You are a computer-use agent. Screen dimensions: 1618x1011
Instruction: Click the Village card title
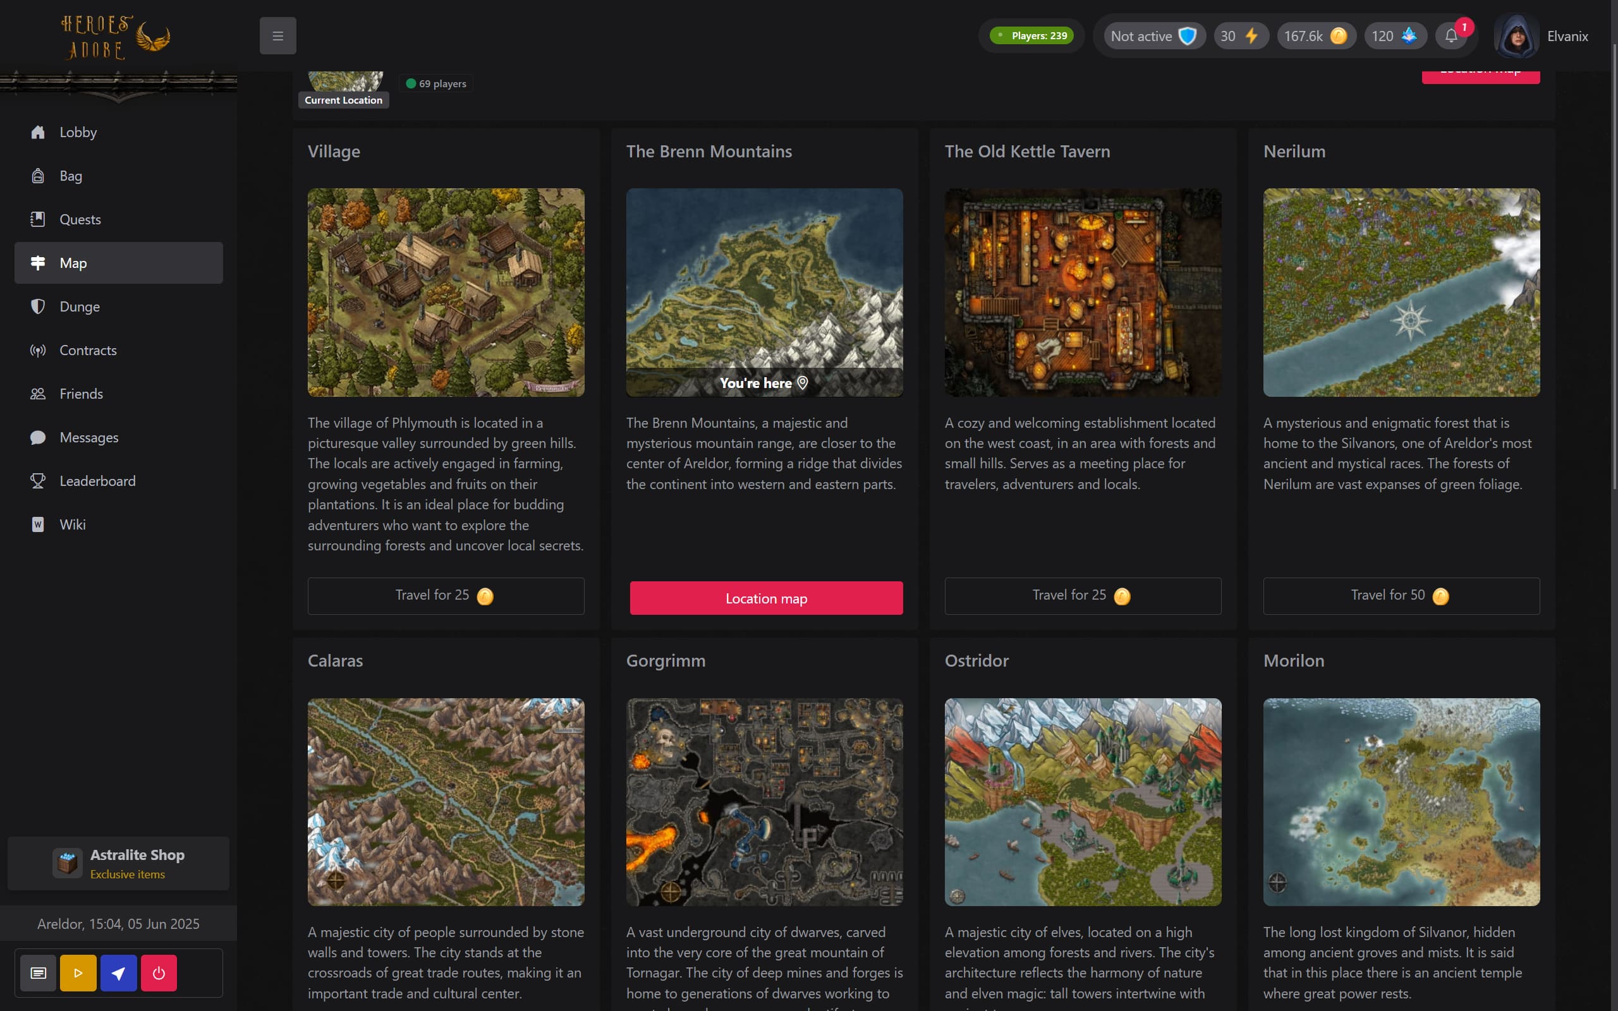[x=334, y=152]
